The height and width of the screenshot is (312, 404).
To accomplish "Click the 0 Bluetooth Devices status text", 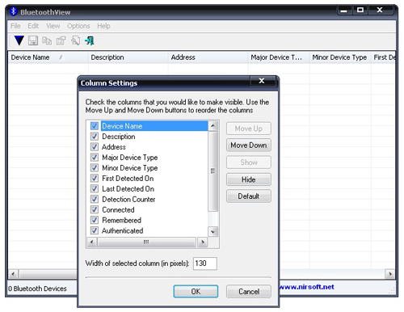I will point(37,289).
